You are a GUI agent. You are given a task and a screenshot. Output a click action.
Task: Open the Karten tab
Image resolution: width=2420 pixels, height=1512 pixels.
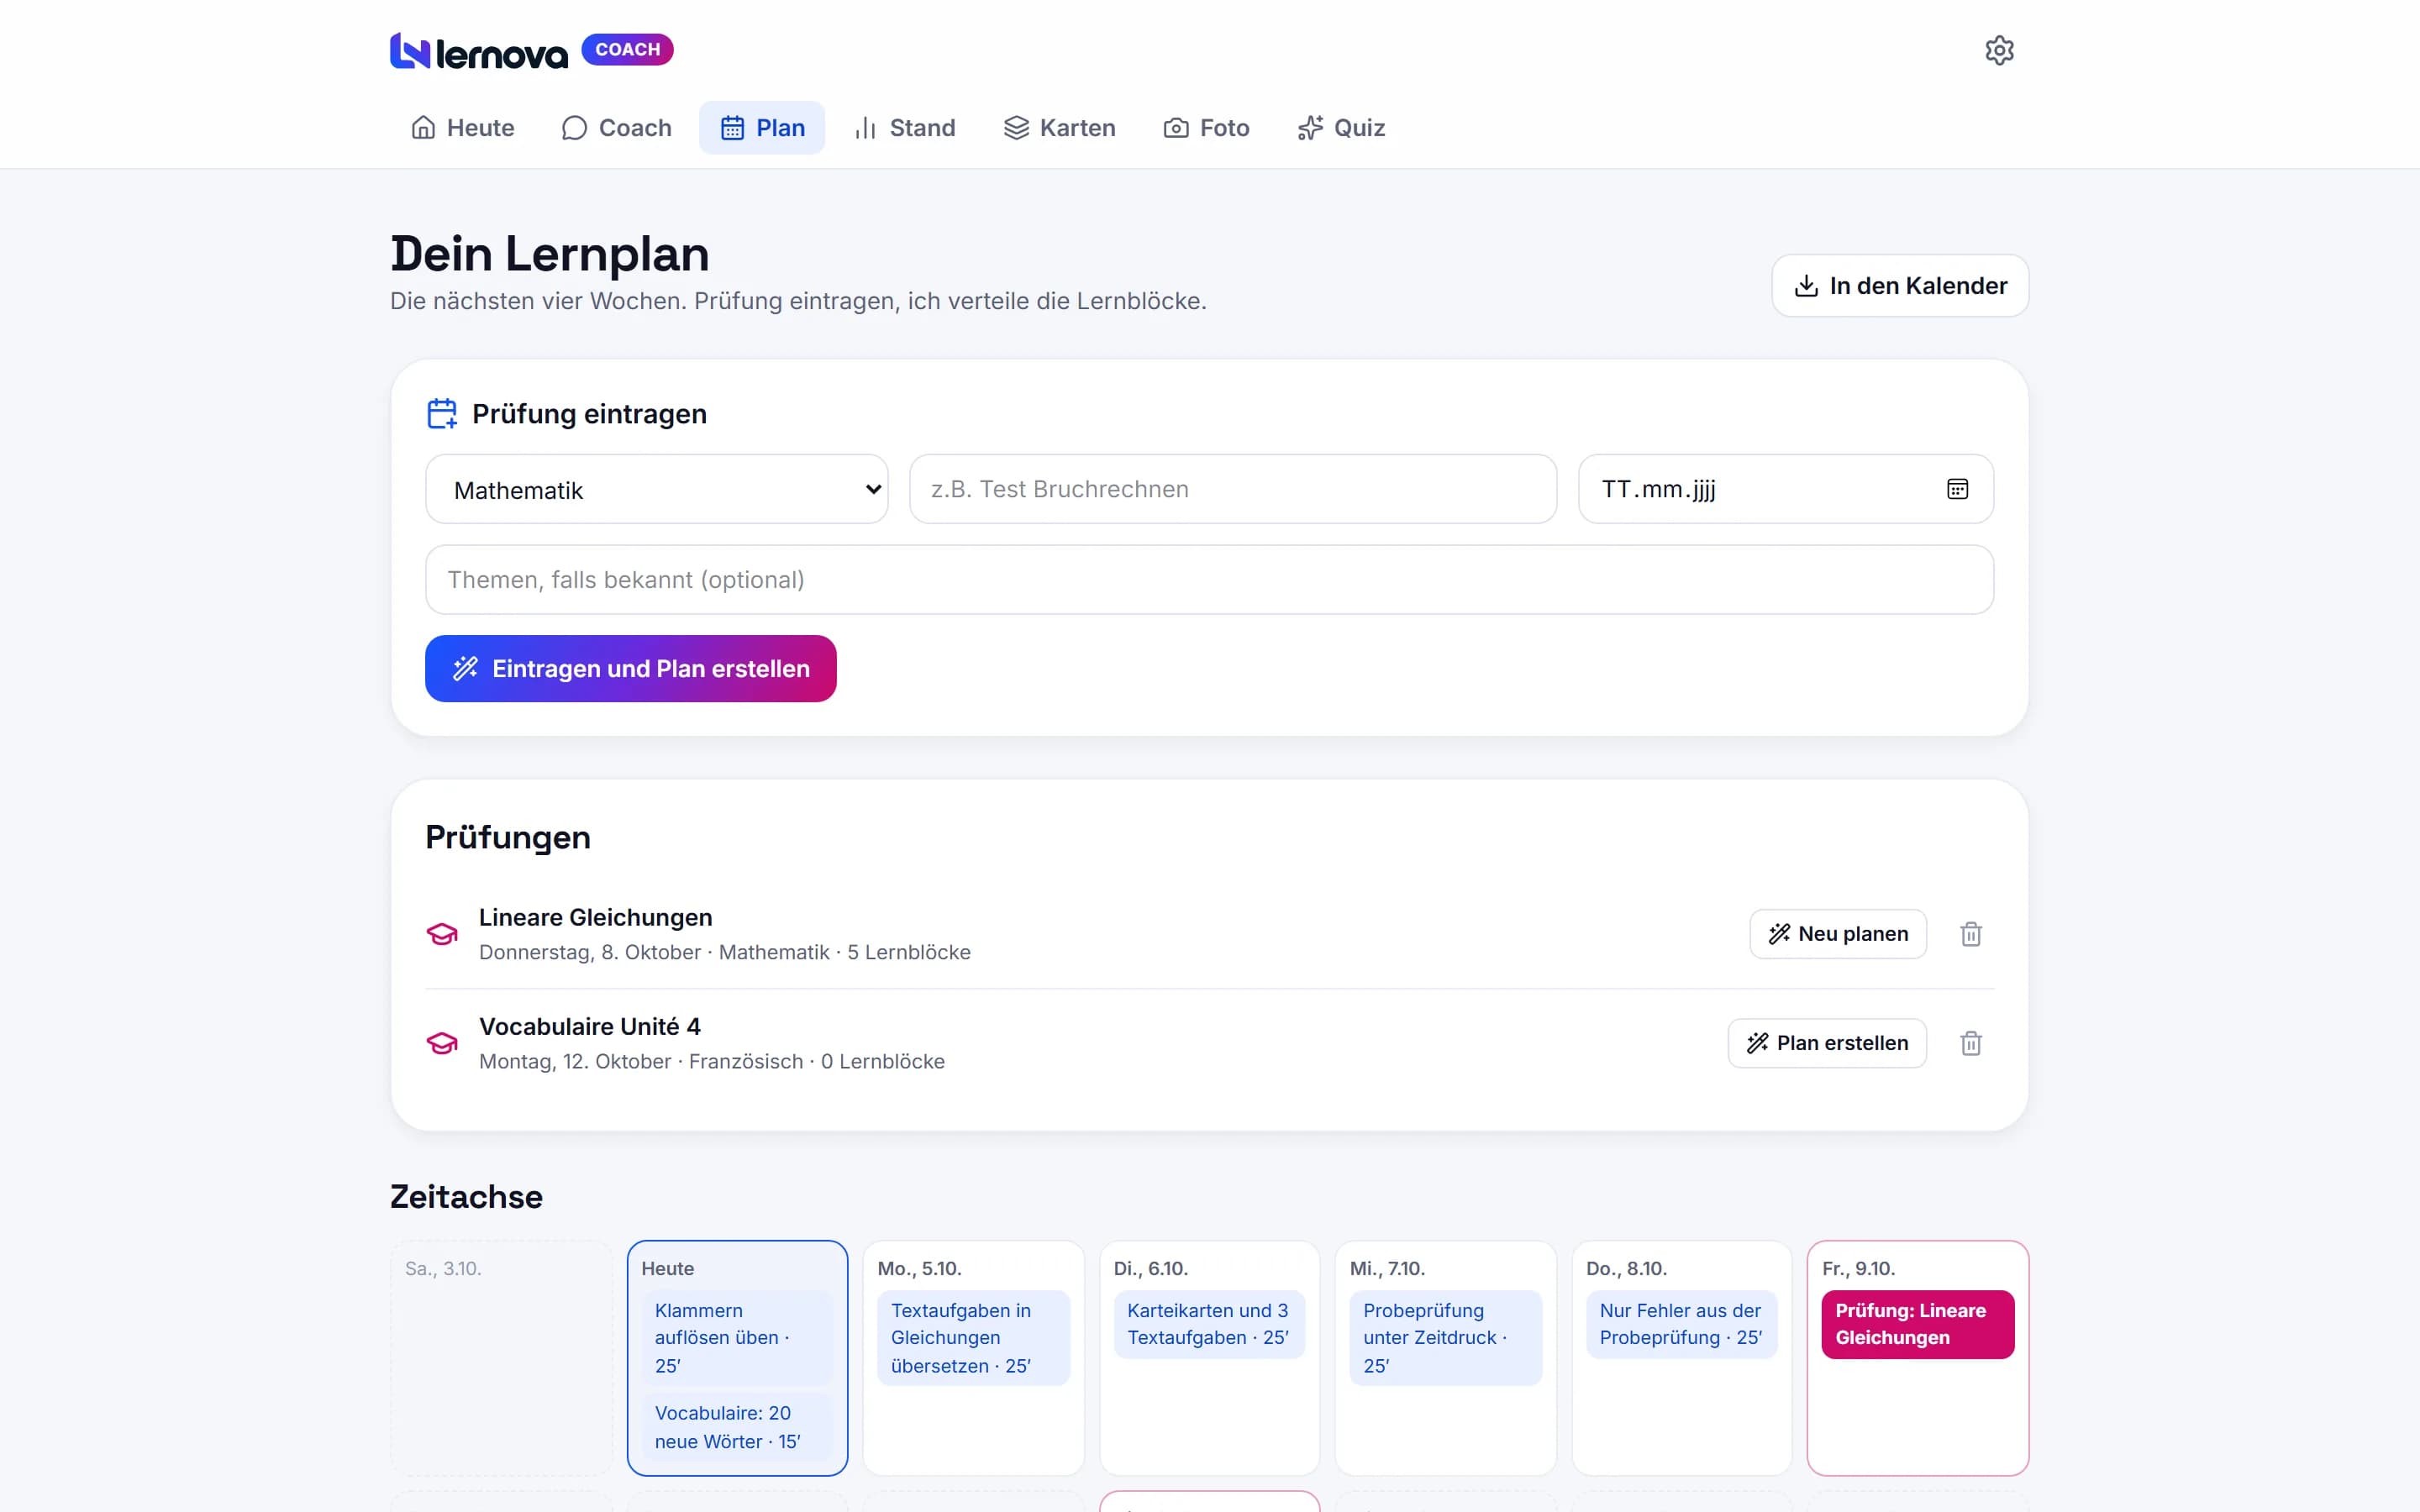click(1059, 128)
